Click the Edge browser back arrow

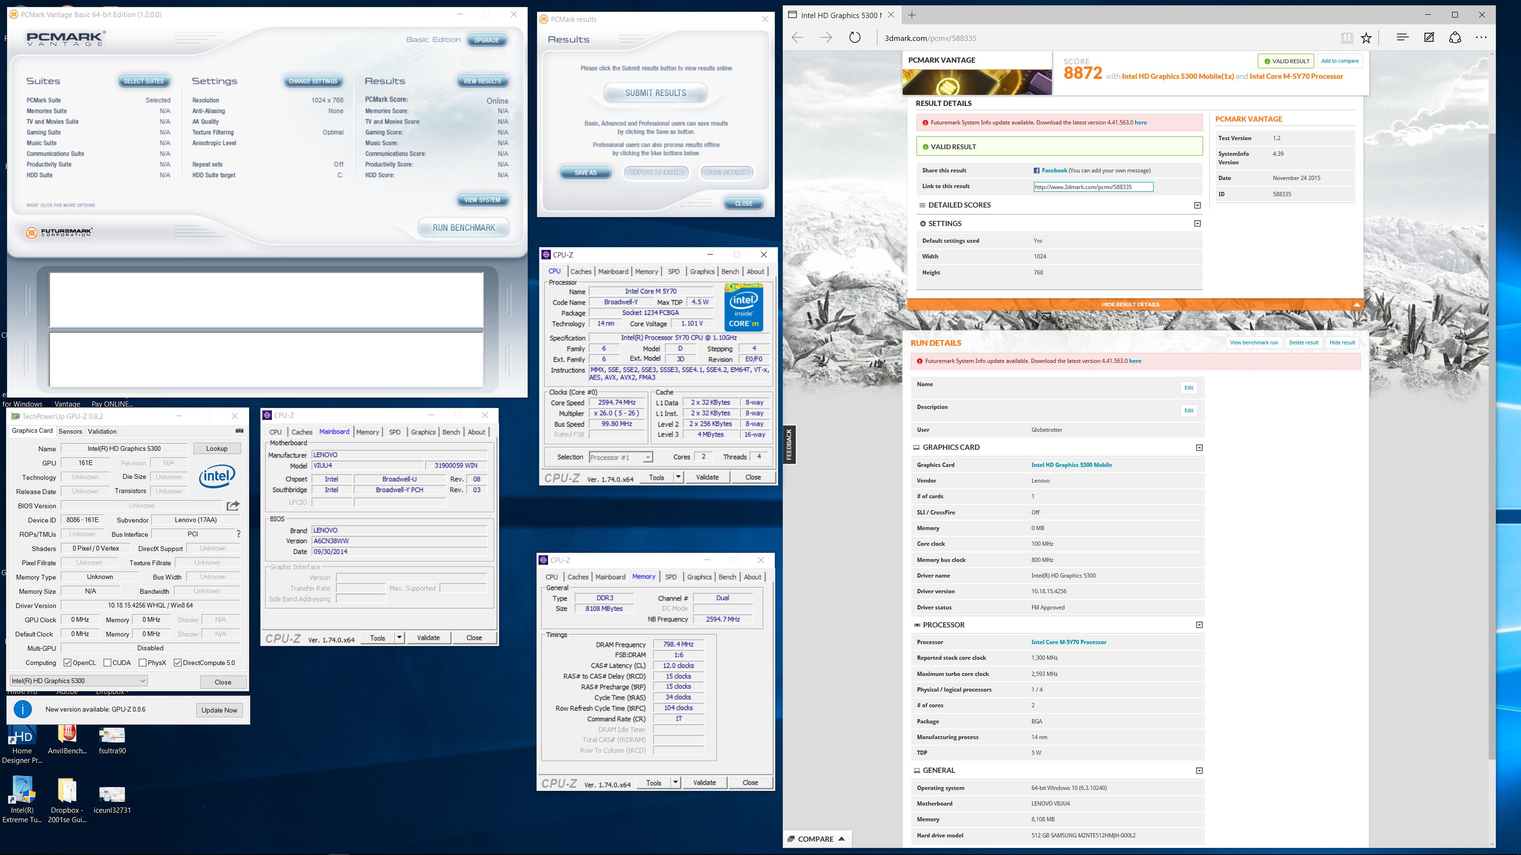(x=797, y=38)
